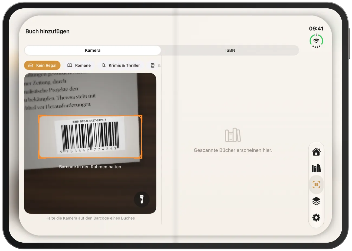This screenshot has width=352, height=251.
Task: Tap the barcode inside the orange scan frame
Action: click(x=90, y=137)
